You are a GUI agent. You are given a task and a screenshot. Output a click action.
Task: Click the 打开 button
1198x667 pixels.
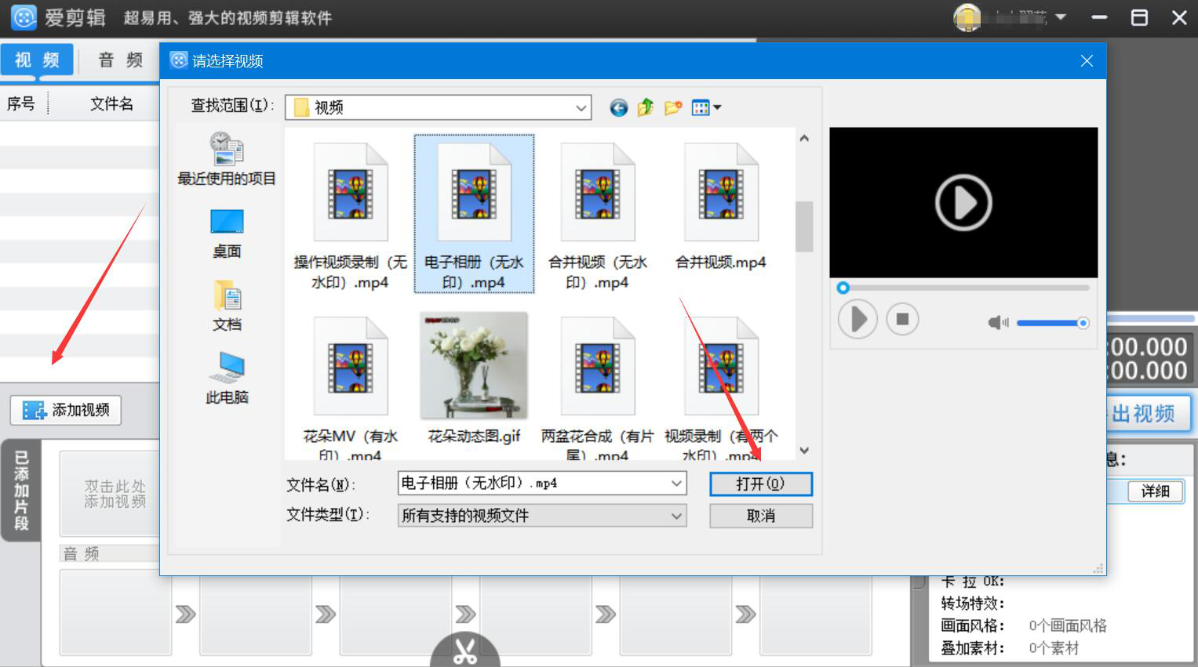(761, 484)
